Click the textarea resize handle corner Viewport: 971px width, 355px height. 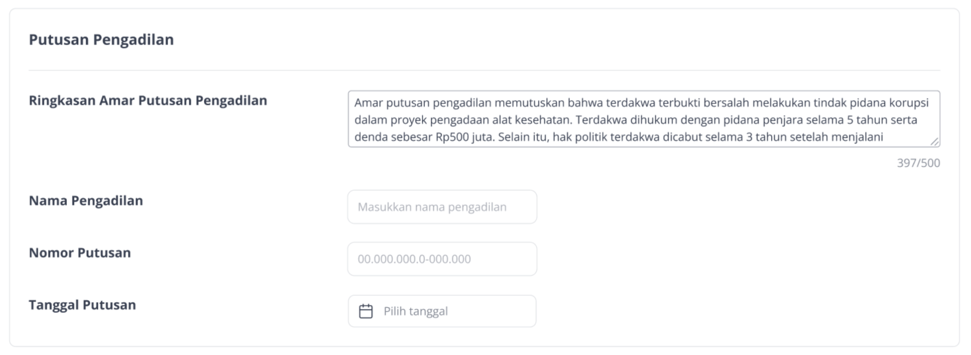[935, 142]
